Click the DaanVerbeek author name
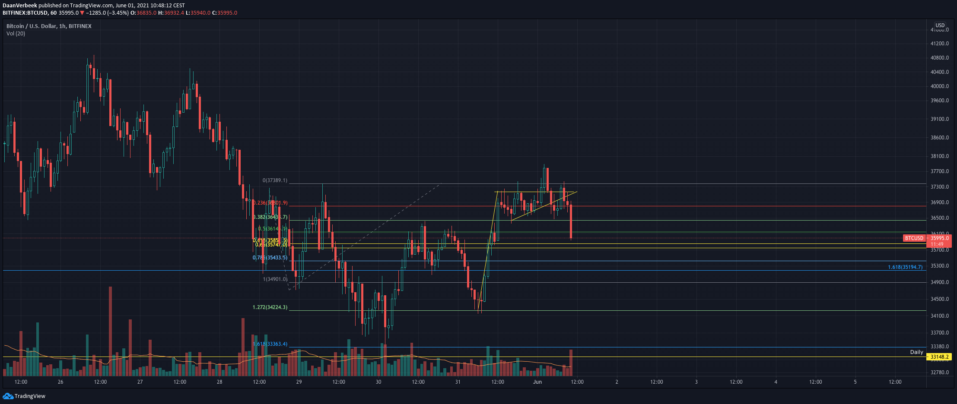 20,6
